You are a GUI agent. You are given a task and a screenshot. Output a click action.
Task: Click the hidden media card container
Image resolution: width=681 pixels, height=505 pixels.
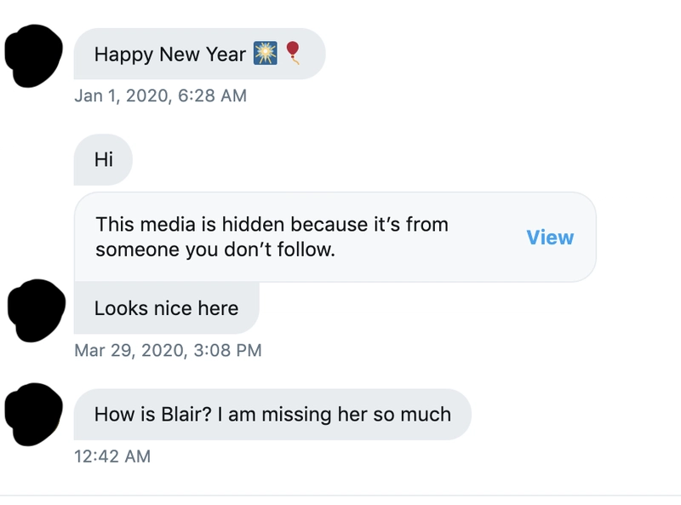coord(335,237)
